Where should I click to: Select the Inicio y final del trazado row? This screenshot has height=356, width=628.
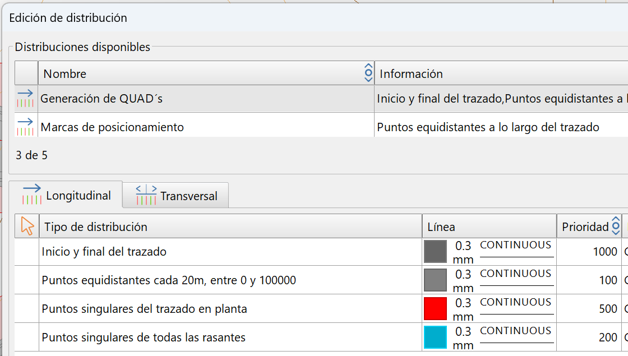click(168, 252)
